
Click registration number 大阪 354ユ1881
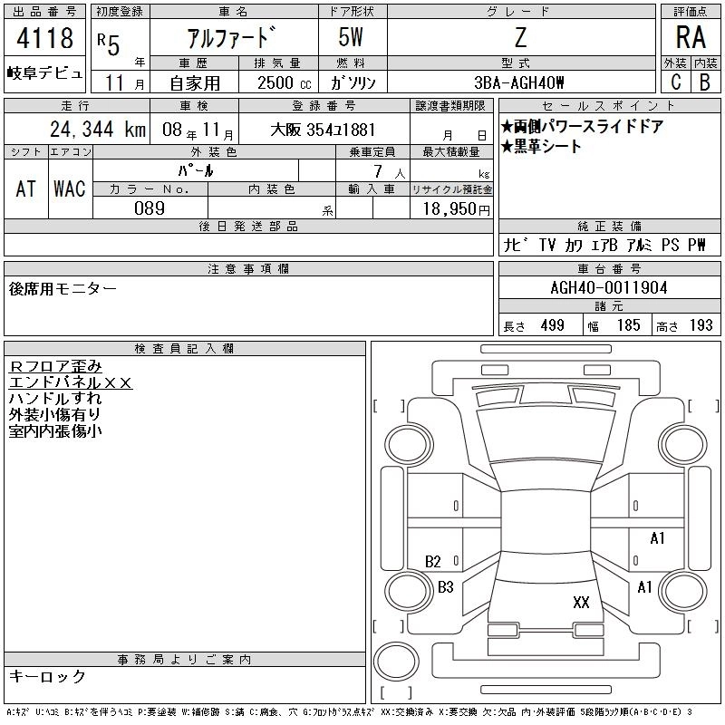click(323, 130)
